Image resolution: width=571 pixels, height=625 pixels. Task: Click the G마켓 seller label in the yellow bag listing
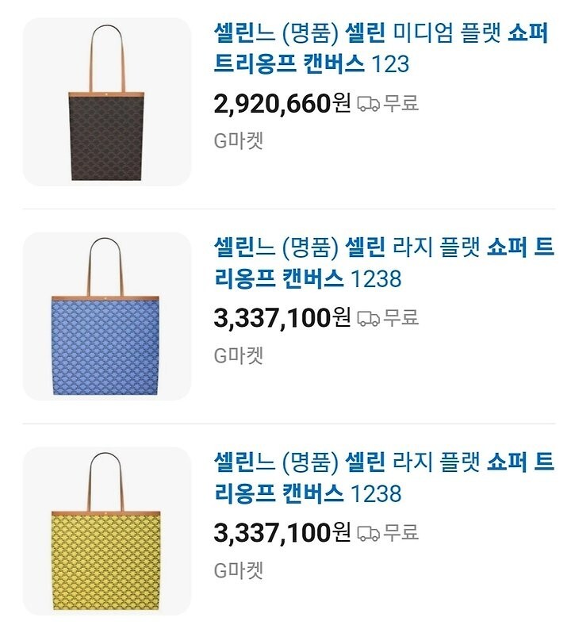(239, 570)
